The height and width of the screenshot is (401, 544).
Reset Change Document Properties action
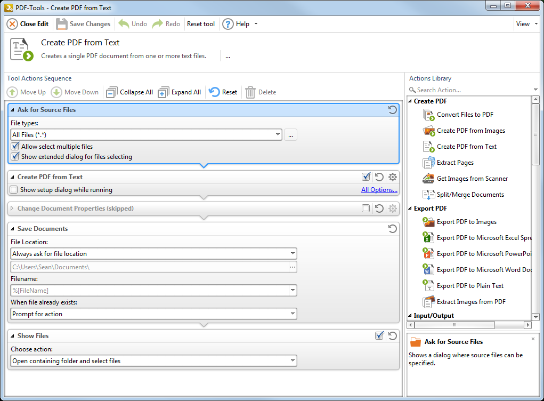(379, 208)
